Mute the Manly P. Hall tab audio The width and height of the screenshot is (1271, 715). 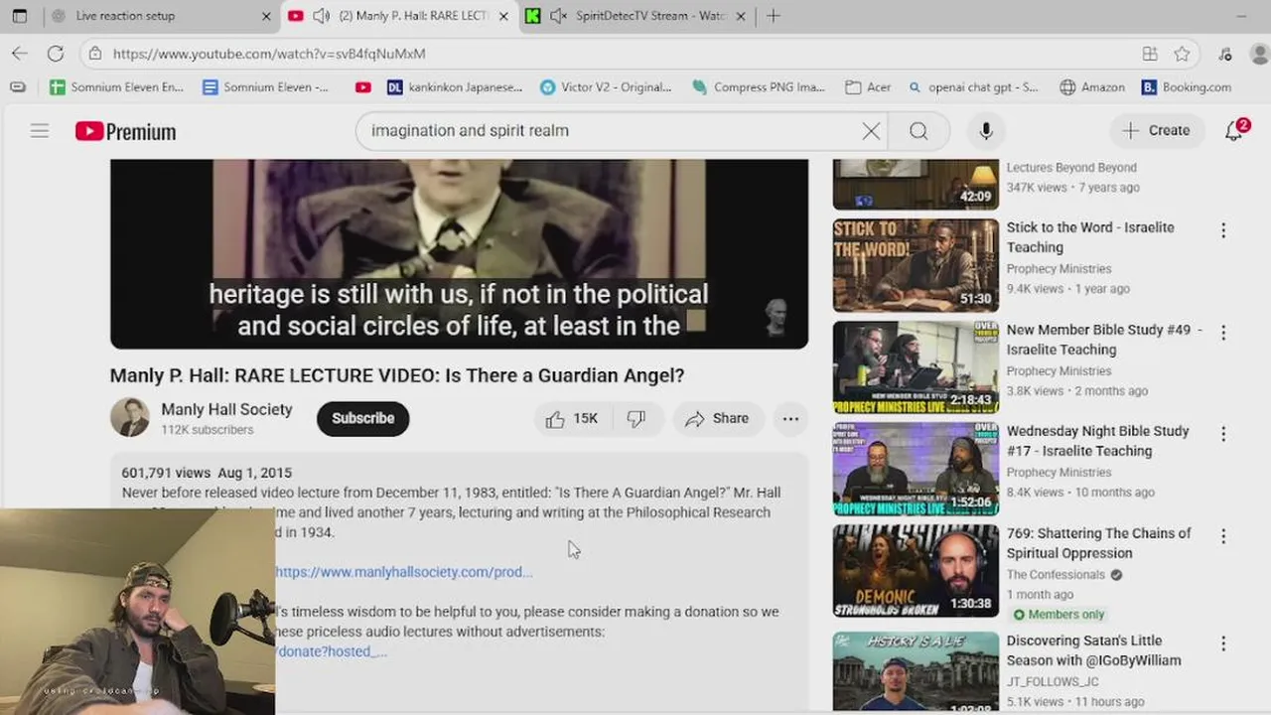point(321,16)
